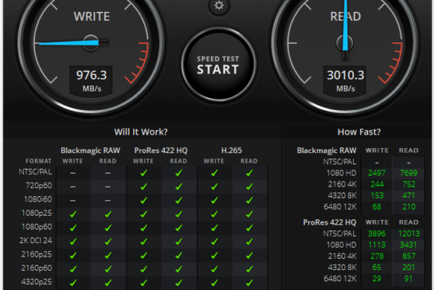Click the 3896 ProRes write value for NTSC/PAL

pos(377,233)
